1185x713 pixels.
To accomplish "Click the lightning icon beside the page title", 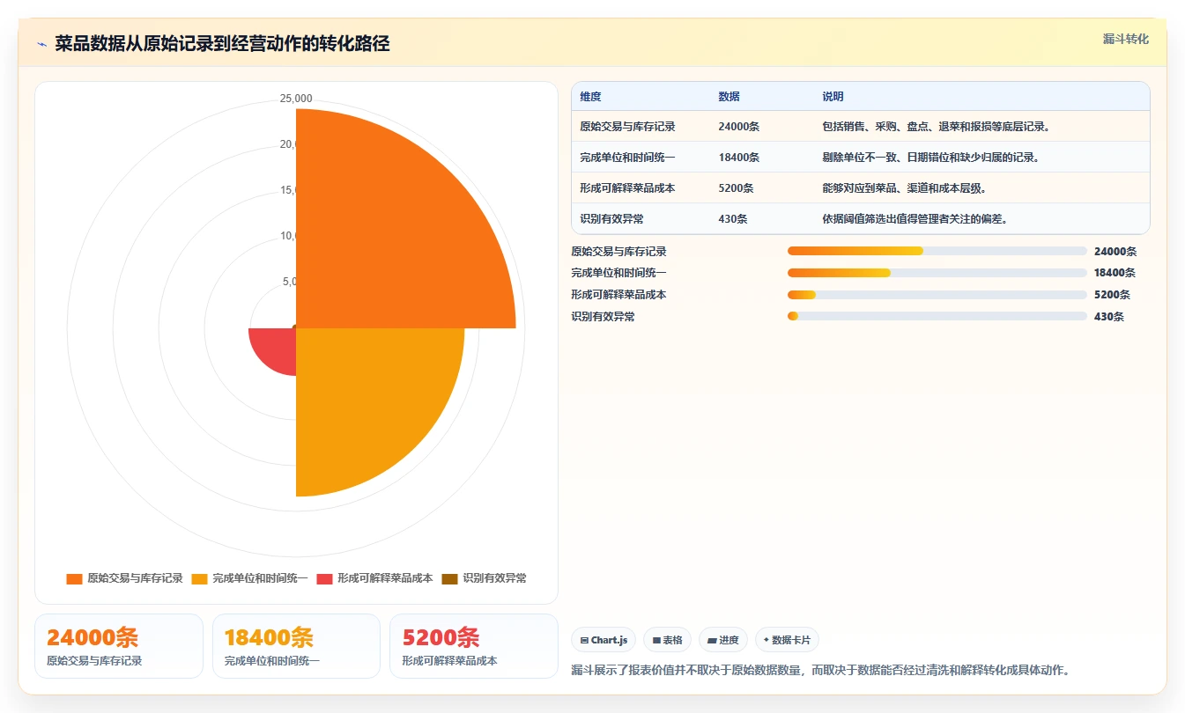I will click(x=42, y=44).
